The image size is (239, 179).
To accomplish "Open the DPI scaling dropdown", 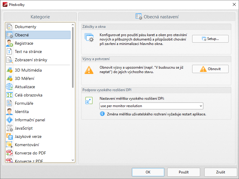I will [151, 106].
